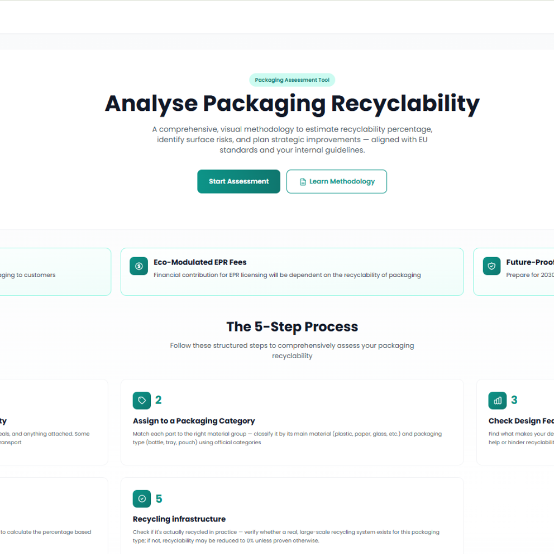Viewport: 554px width, 554px height.
Task: Click the step number 2 label
Action: click(x=159, y=400)
